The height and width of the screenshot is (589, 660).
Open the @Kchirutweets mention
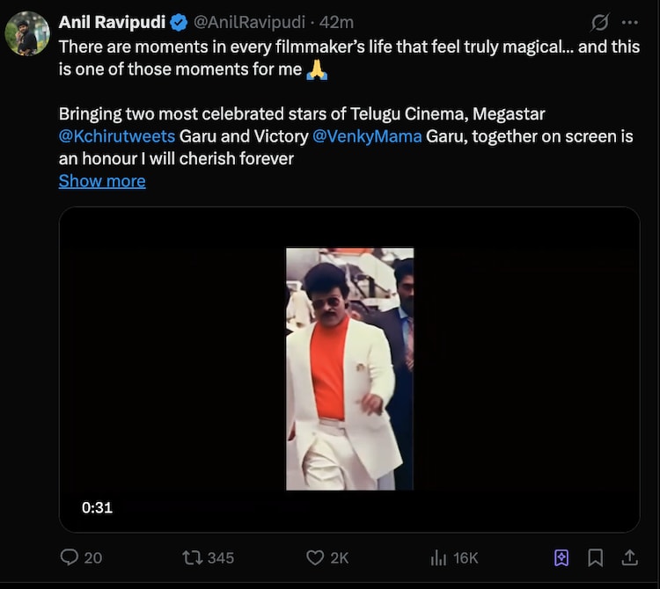117,136
